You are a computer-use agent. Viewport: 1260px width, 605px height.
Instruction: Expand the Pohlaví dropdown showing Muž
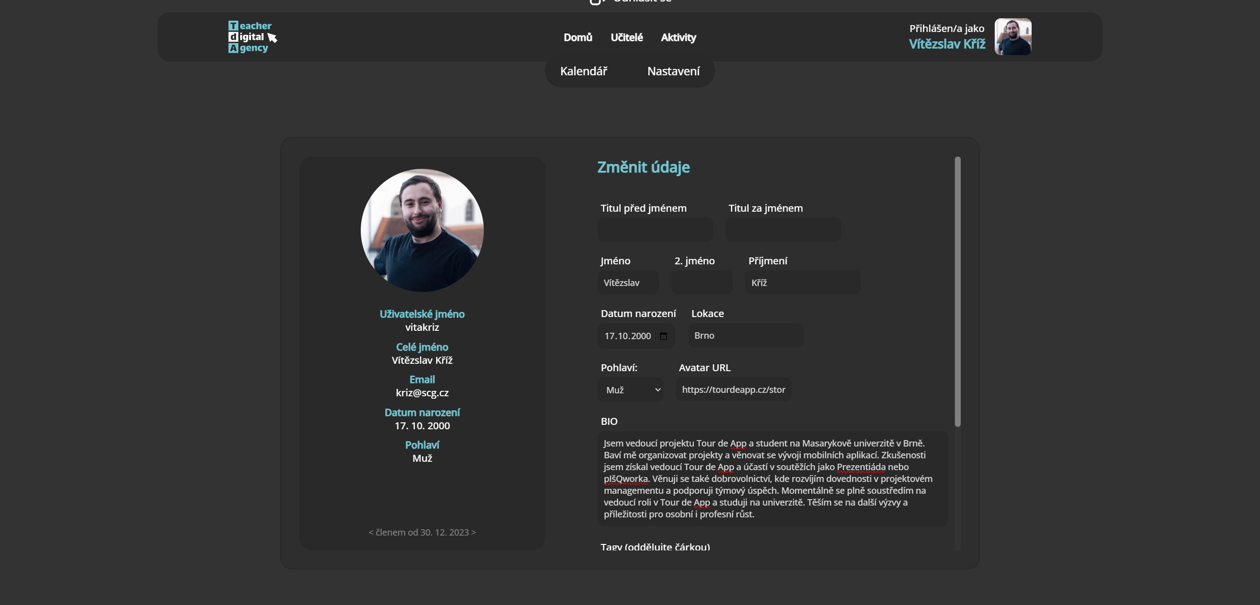pos(630,390)
